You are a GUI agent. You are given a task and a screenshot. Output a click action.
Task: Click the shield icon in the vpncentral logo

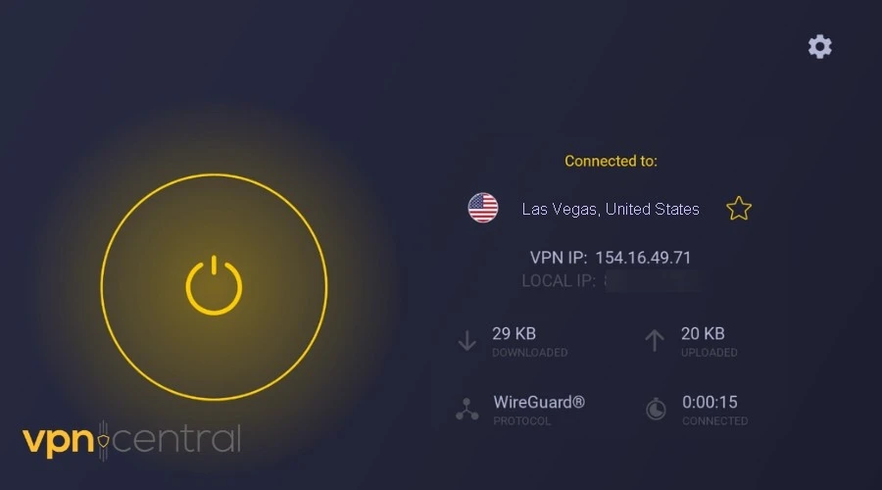pos(103,440)
